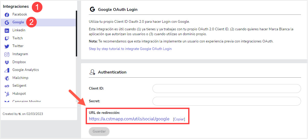The height and width of the screenshot is (139, 308).
Task: Open the Dropbox box icon
Action: coord(7,62)
